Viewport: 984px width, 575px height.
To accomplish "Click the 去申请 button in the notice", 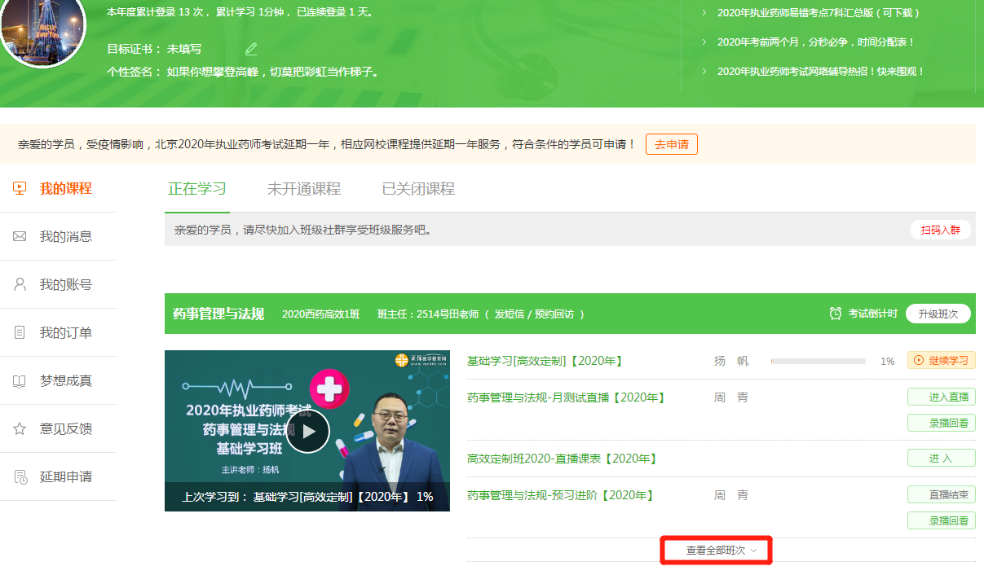I will click(671, 144).
